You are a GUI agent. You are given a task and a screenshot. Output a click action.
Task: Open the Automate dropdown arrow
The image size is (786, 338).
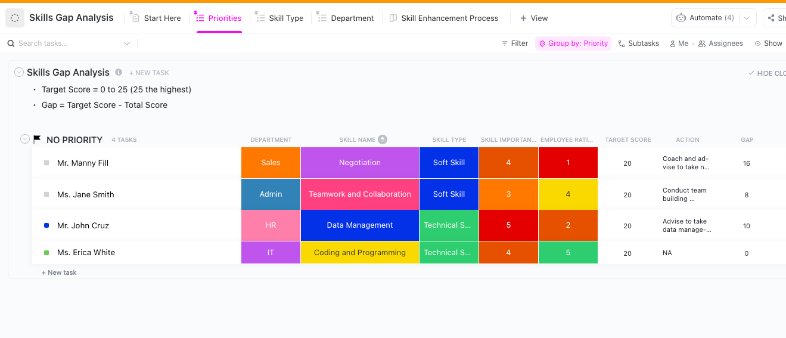(x=747, y=18)
